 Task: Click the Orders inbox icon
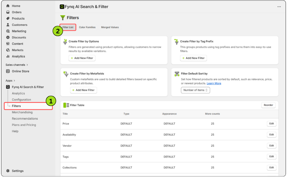click(8, 12)
